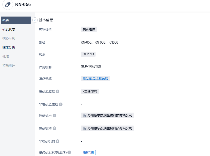Select 特殊审评 in the sidebar
The image size is (210, 156).
(x=9, y=65)
